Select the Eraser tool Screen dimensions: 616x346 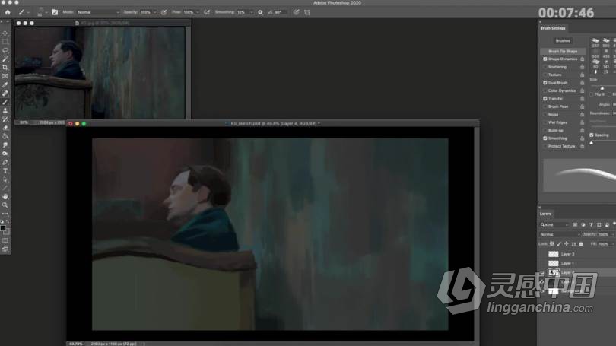click(x=5, y=128)
